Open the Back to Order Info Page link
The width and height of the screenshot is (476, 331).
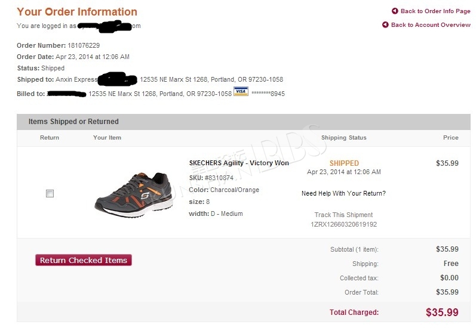[435, 11]
